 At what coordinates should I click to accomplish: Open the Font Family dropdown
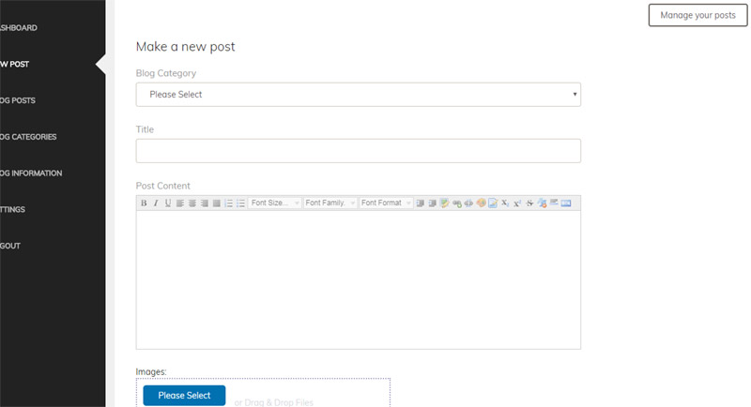pos(330,203)
